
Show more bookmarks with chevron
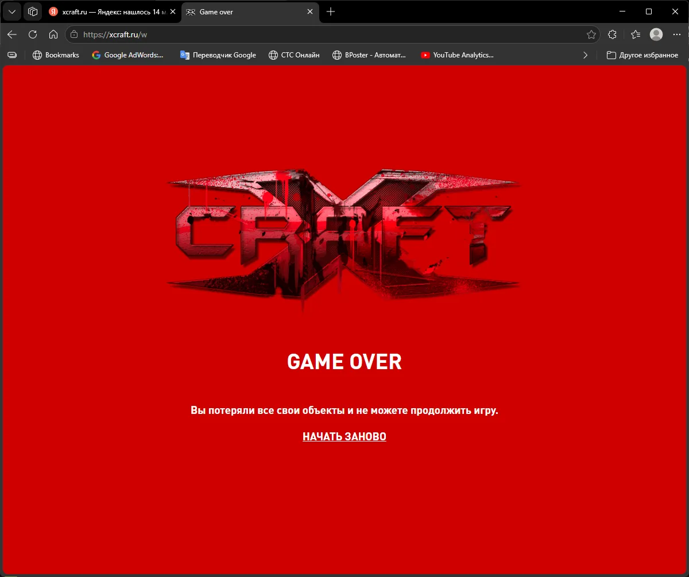pyautogui.click(x=585, y=55)
